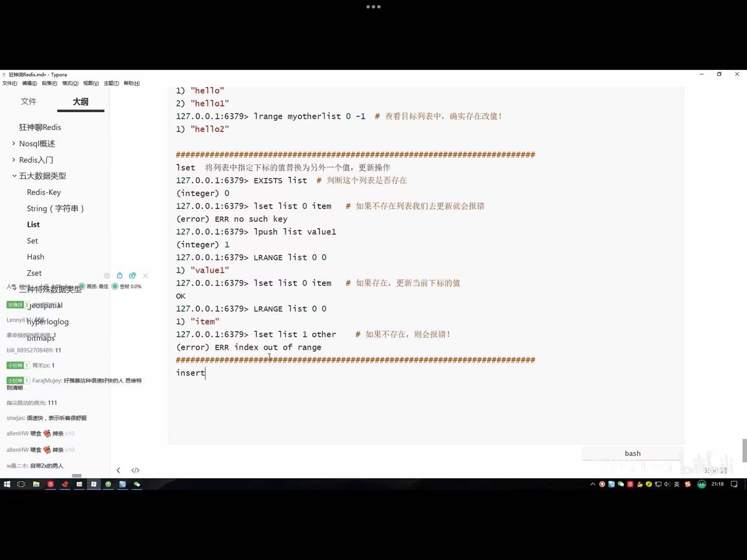Show hidden system tray icons
This screenshot has width=747, height=560.
click(x=593, y=484)
